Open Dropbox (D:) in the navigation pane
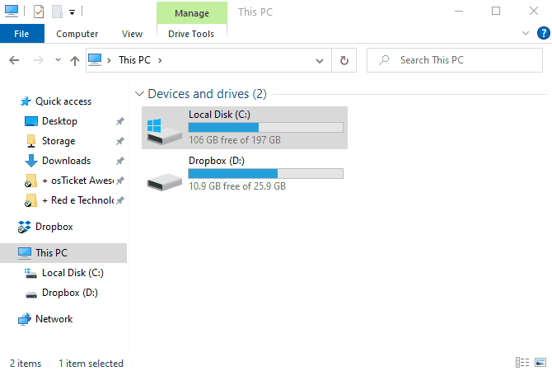Image resolution: width=552 pixels, height=371 pixels. coord(70,293)
